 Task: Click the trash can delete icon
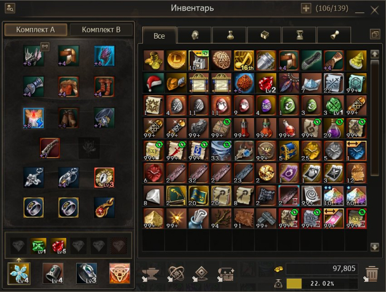371,274
